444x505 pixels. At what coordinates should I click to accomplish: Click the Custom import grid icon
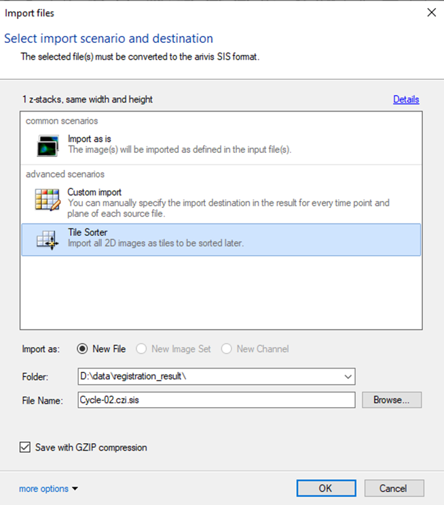[47, 200]
